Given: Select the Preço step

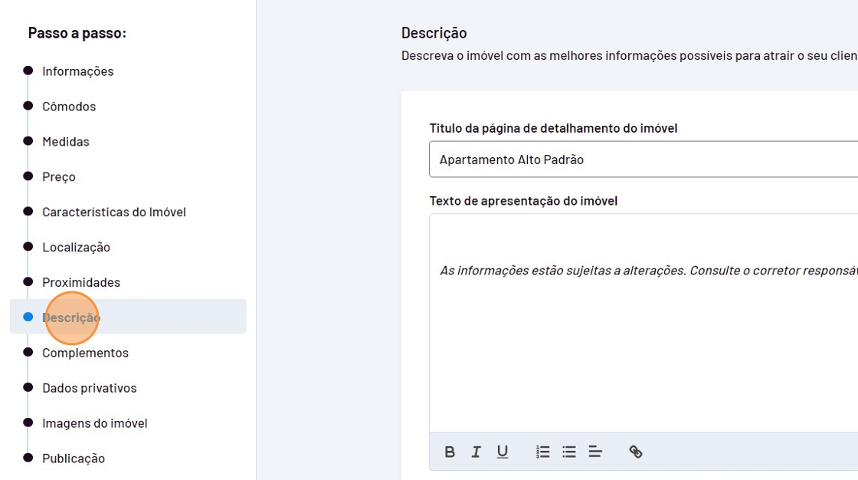Looking at the screenshot, I should click(59, 177).
